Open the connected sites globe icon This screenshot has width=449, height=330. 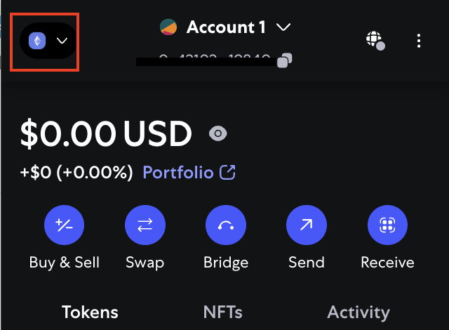pos(375,41)
